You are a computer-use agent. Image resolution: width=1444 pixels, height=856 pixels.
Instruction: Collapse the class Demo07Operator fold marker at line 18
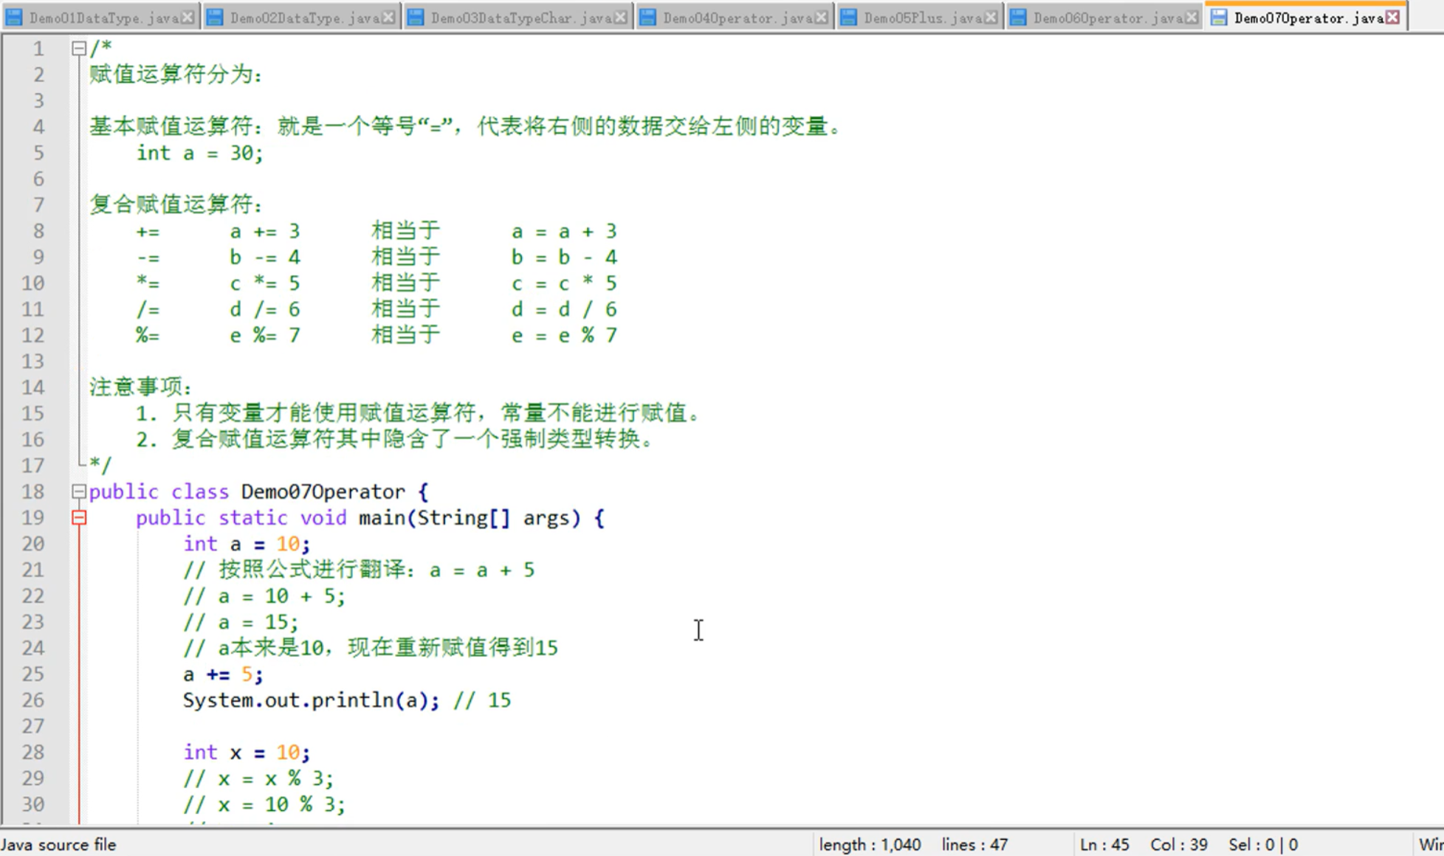coord(79,491)
